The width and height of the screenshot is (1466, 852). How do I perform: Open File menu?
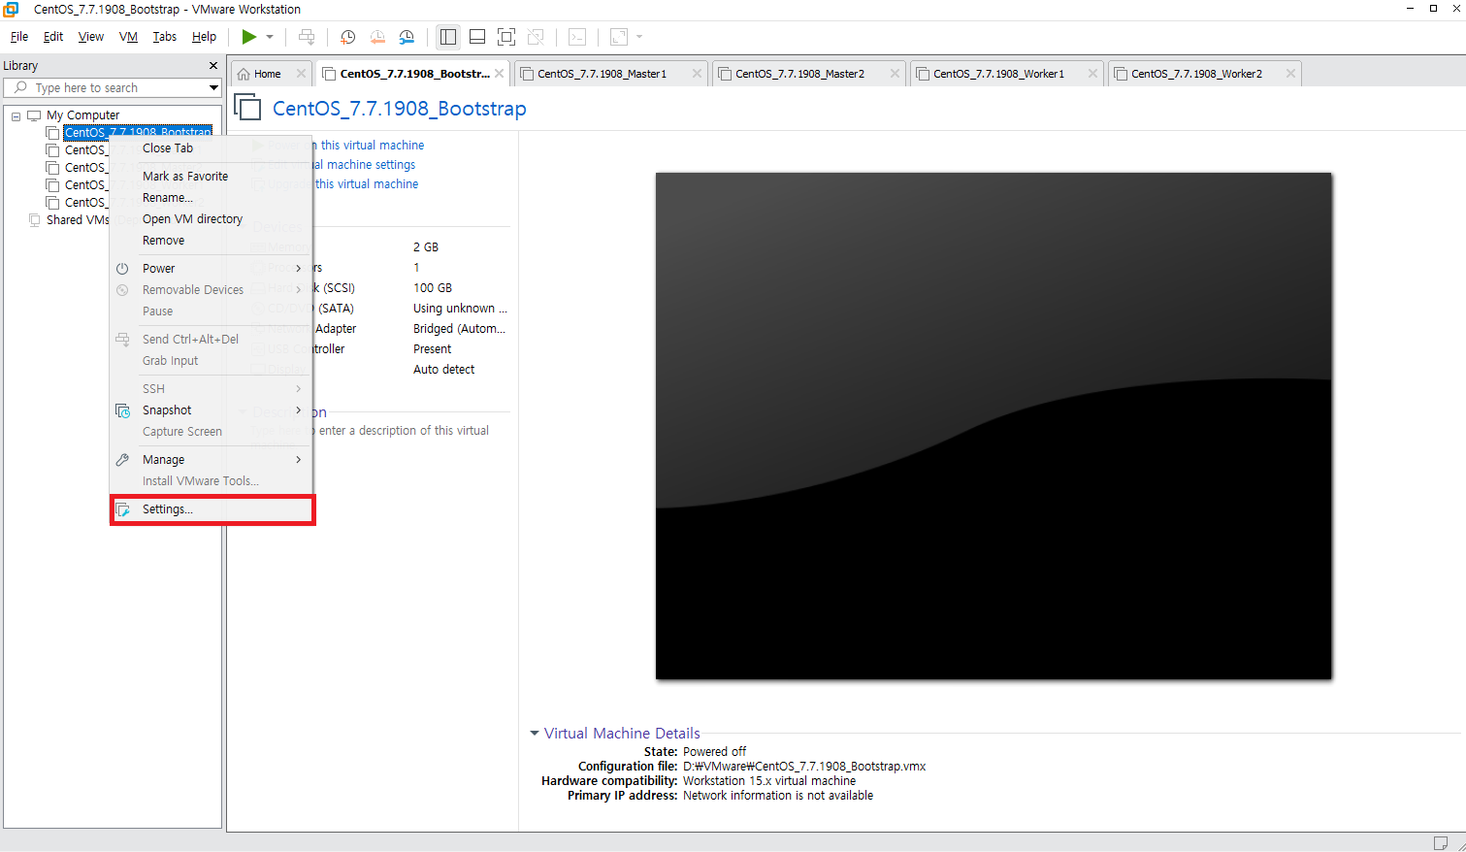pos(19,37)
